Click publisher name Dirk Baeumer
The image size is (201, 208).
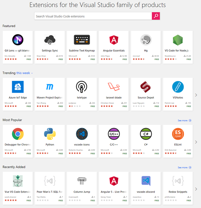pos(170,150)
